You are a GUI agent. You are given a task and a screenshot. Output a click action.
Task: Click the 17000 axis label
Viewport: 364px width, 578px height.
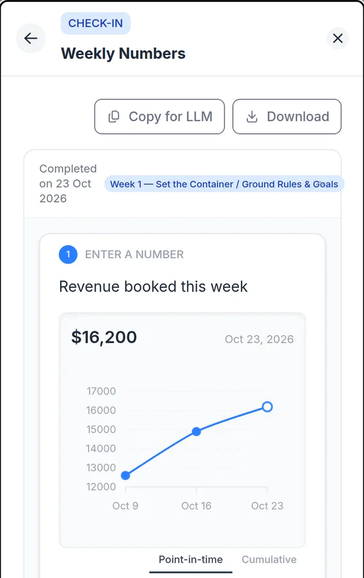point(101,391)
